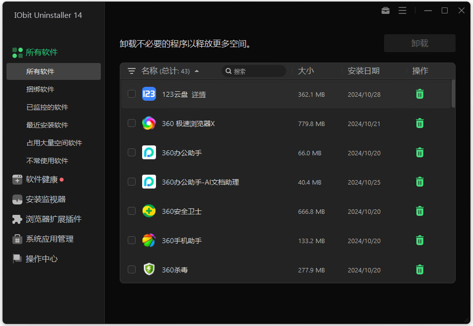
Task: Click the filter icon in the list header
Action: click(x=132, y=71)
